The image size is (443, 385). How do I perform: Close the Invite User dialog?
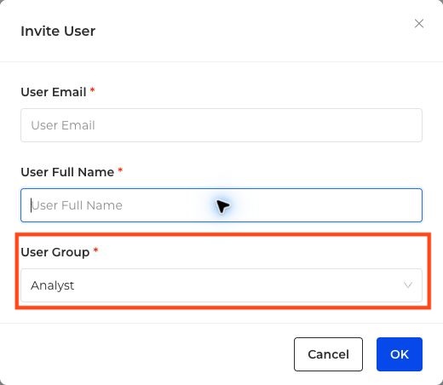pyautogui.click(x=419, y=24)
